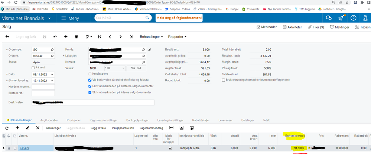The height and width of the screenshot is (157, 371).
Task: Add a new sales order
Action: point(66,37)
